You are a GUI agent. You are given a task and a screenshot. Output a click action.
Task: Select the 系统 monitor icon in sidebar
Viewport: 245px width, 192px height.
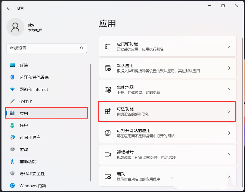click(13, 65)
